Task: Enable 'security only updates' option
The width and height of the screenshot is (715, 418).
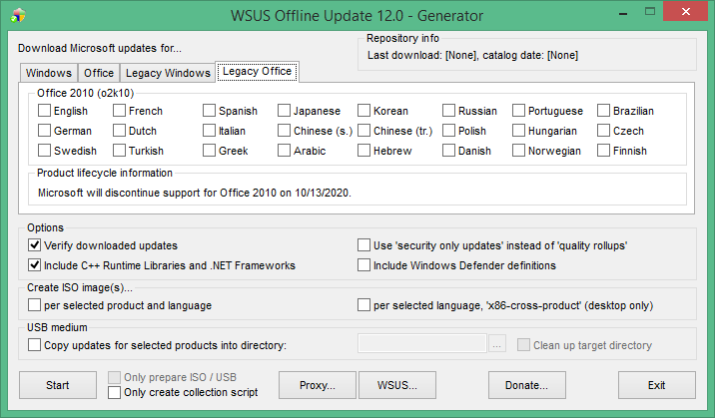Action: [363, 245]
